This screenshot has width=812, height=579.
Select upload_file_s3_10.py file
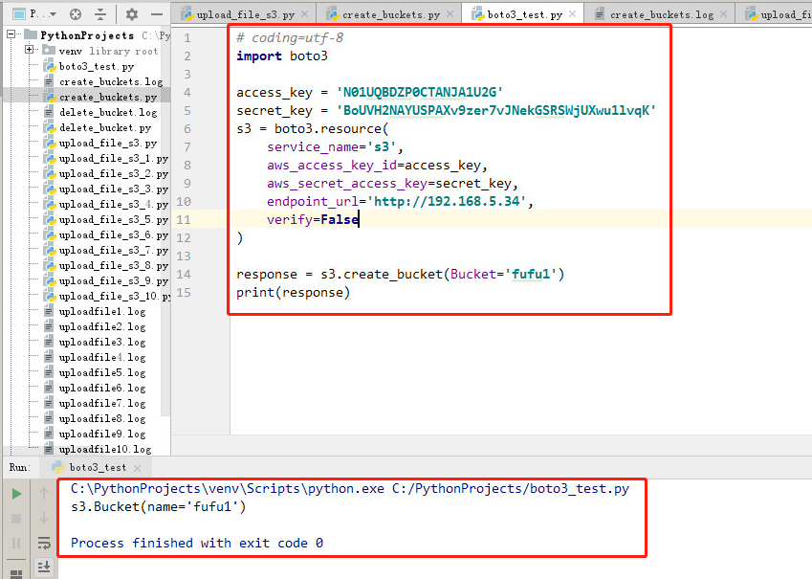click(x=115, y=296)
